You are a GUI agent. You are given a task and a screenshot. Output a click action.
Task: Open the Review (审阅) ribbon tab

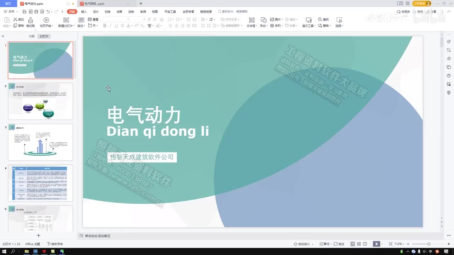pos(143,12)
